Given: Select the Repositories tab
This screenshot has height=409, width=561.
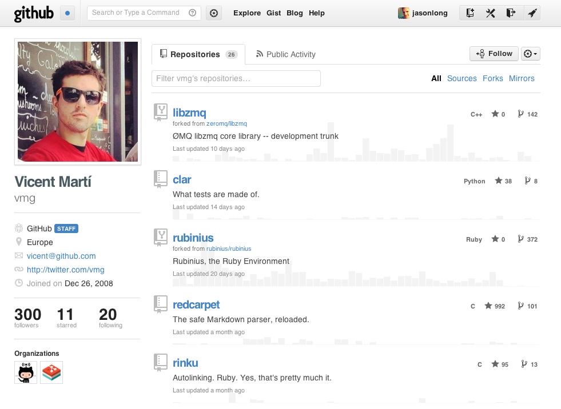Looking at the screenshot, I should 198,54.
